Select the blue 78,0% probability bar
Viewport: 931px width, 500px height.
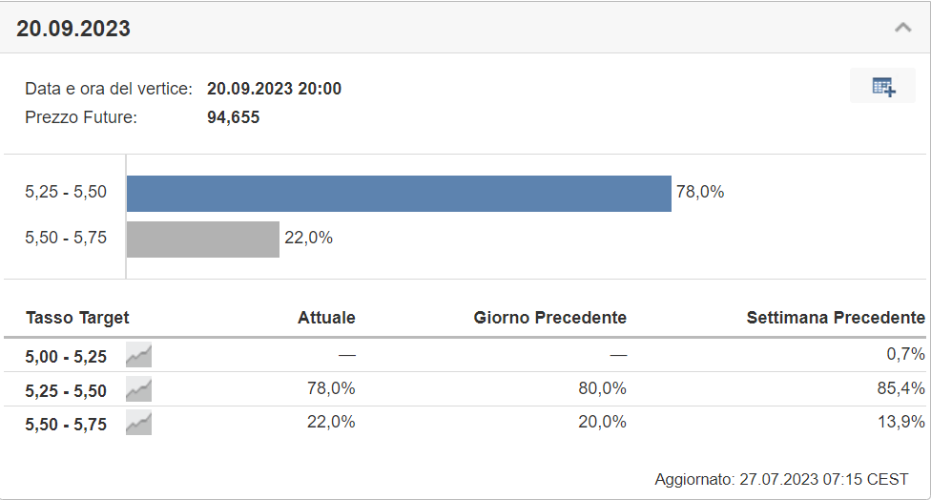click(x=399, y=194)
